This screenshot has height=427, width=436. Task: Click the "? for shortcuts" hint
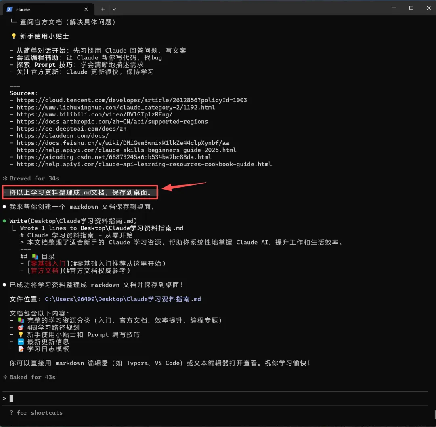pos(36,413)
